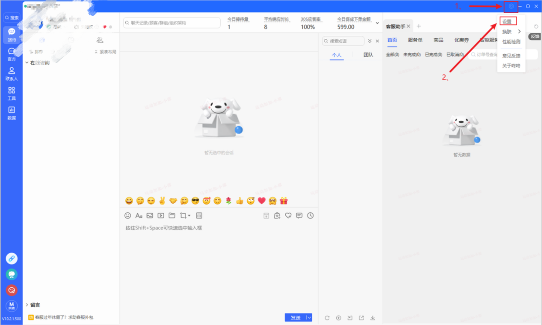Toggle the 紧凑布局 compact layout option
The width and height of the screenshot is (542, 325).
coord(105,52)
